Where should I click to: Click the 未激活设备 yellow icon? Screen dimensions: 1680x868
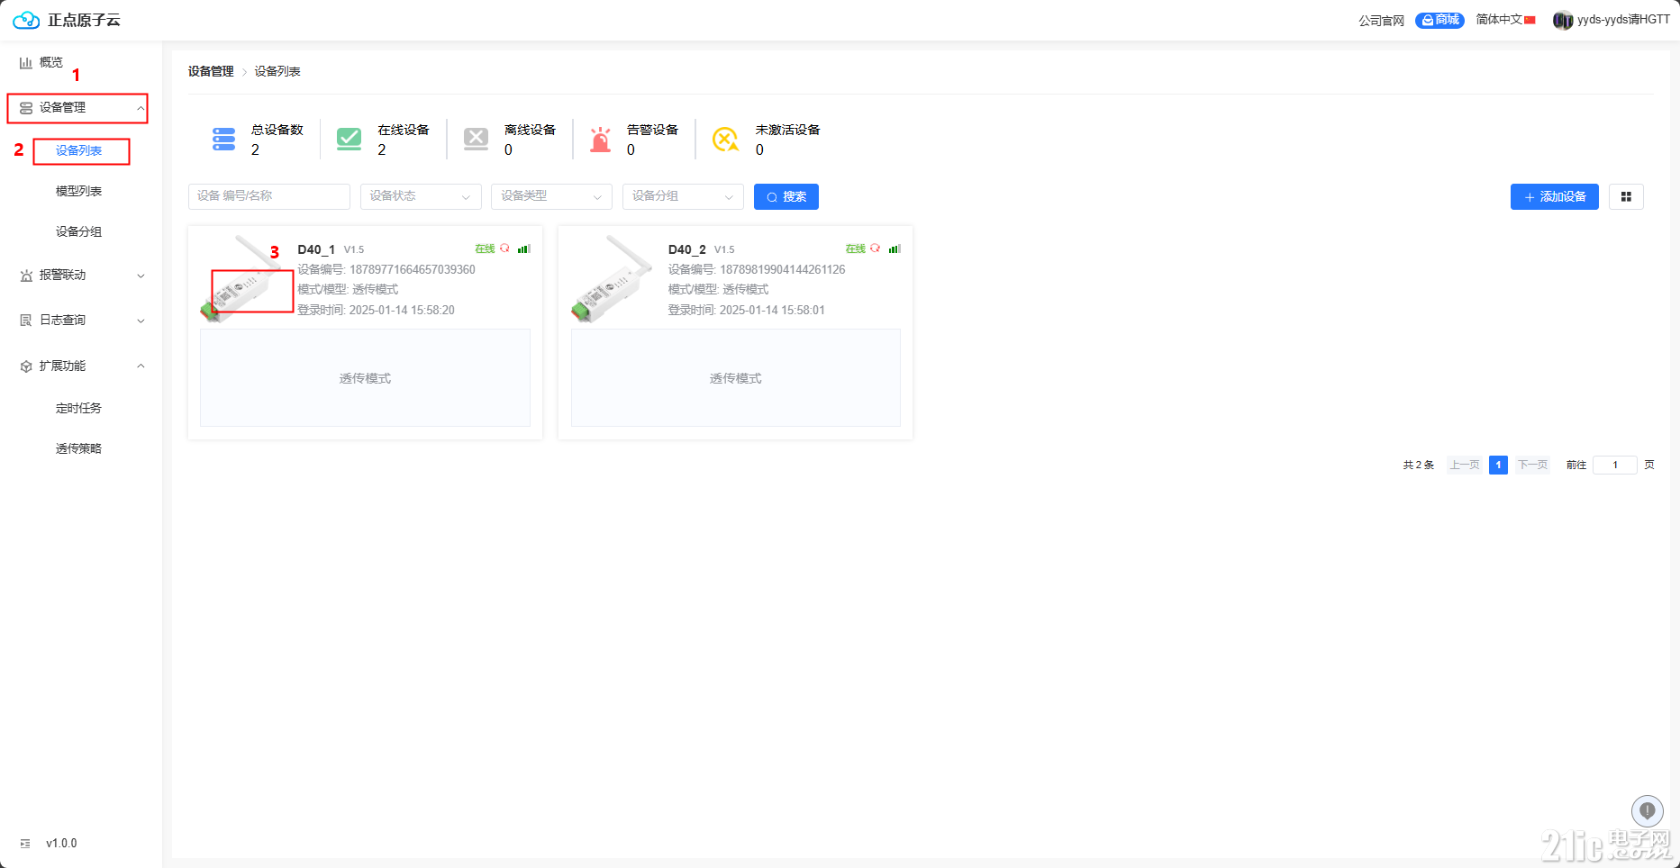(726, 140)
